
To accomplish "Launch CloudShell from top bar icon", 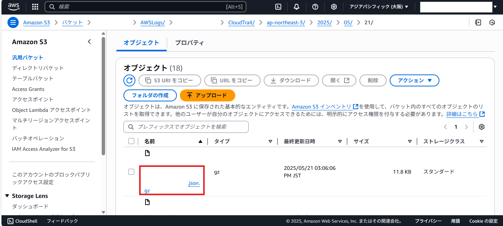I will tap(278, 7).
